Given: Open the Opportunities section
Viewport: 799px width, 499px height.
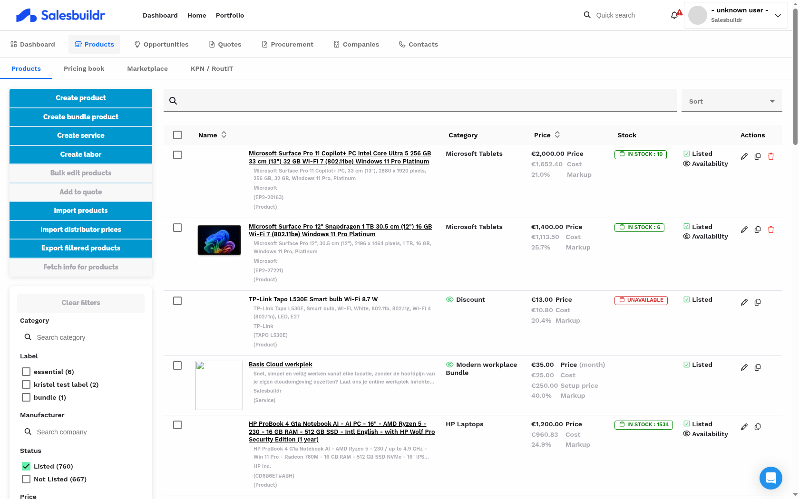Looking at the screenshot, I should (x=161, y=44).
